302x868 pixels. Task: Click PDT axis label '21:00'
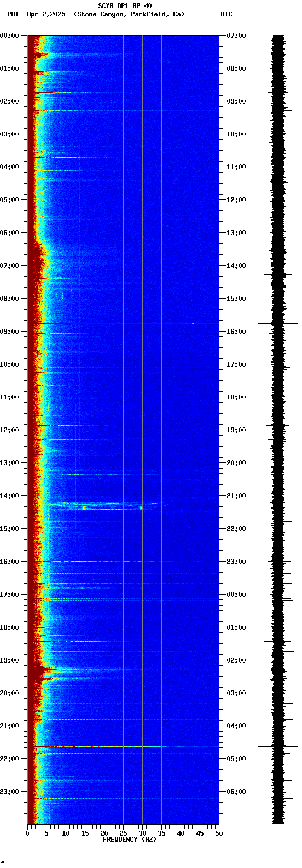(9, 726)
